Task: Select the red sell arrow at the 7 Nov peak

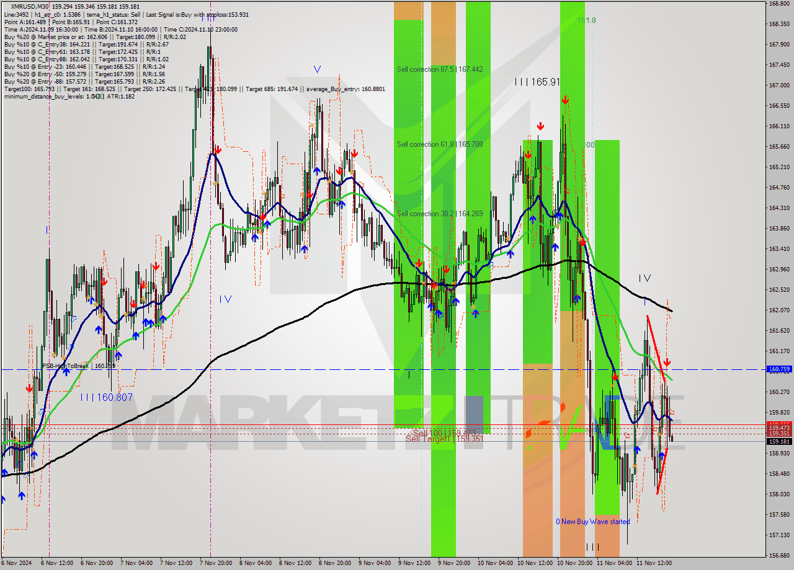Action: coord(217,149)
